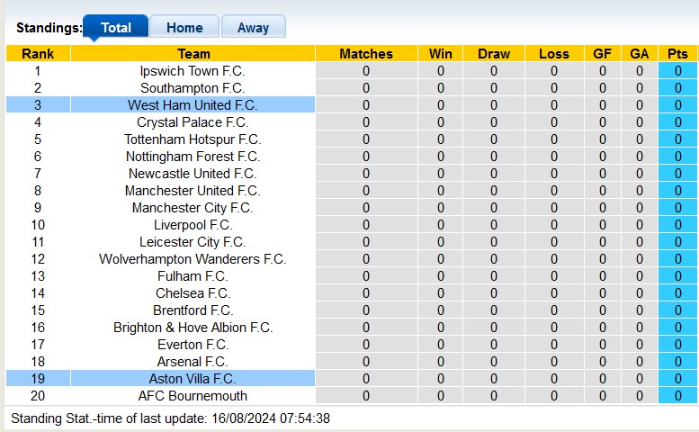Select the Away standings tab
Image resolution: width=699 pixels, height=432 pixels.
point(253,28)
